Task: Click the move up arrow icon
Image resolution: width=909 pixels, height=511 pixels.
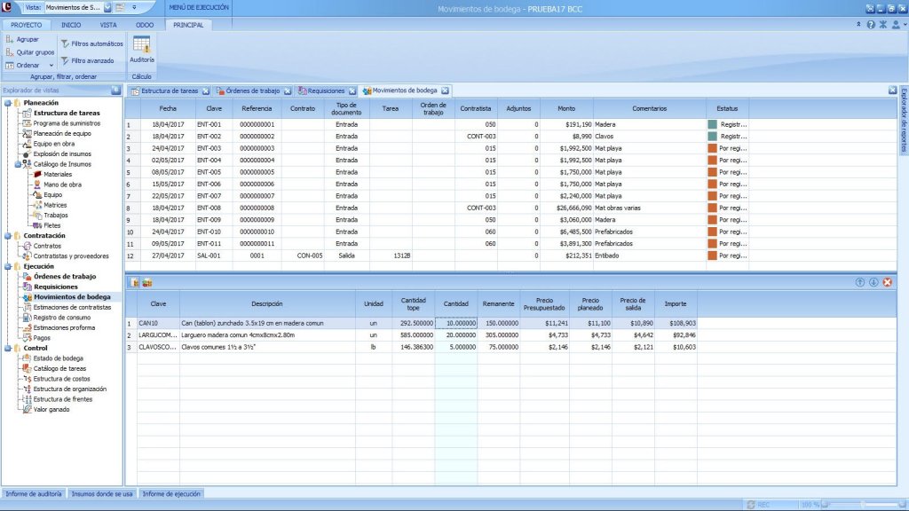Action: tap(859, 282)
